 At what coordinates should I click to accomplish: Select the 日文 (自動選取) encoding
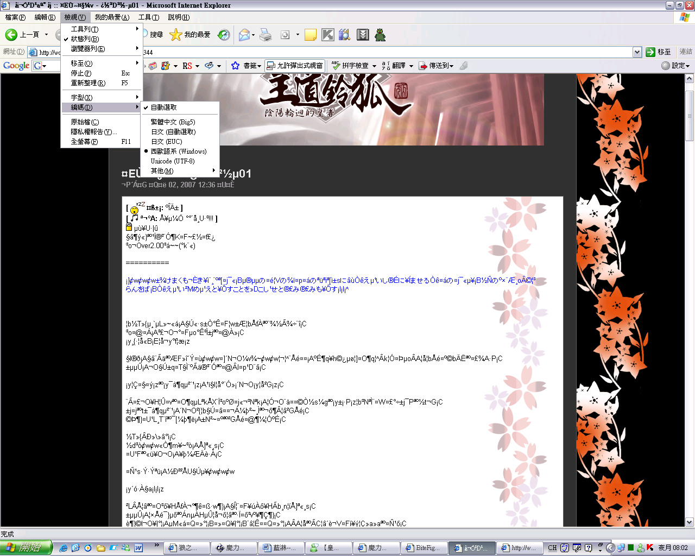tap(180, 132)
